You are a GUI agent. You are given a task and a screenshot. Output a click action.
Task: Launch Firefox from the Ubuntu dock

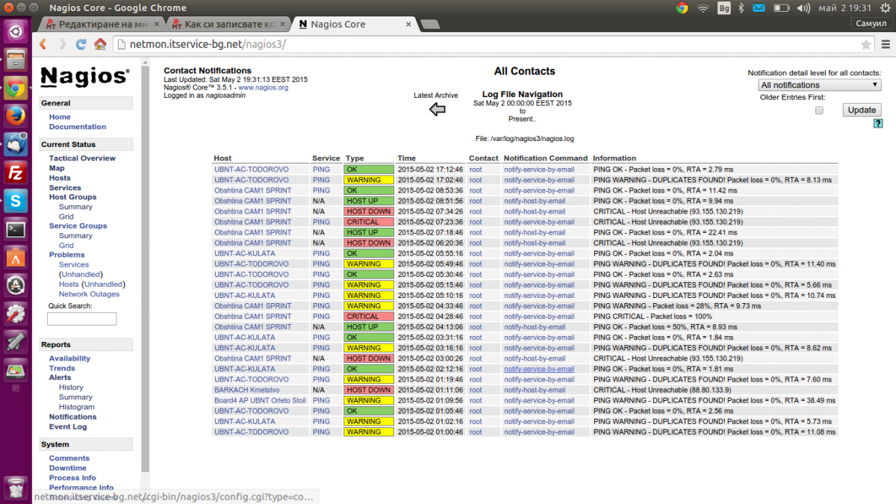[x=16, y=116]
